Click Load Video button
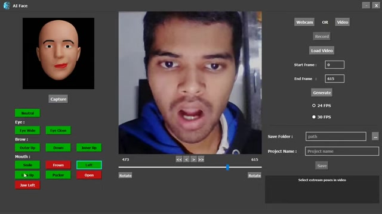Image resolution: width=382 pixels, height=214 pixels. point(322,51)
